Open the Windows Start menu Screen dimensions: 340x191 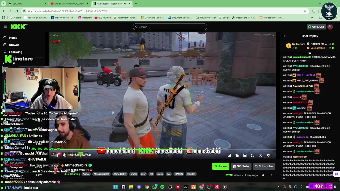[x=116, y=187]
